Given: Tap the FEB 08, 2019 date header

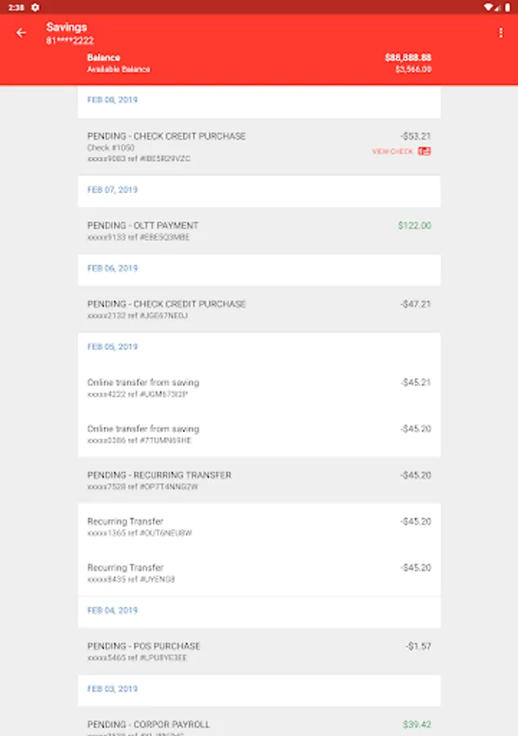Looking at the screenshot, I should [113, 100].
